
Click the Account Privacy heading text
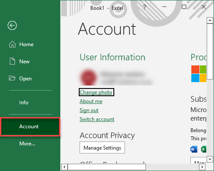click(x=107, y=136)
